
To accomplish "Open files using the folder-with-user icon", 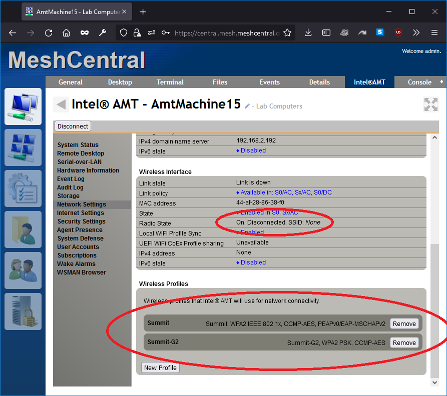I will point(23,229).
